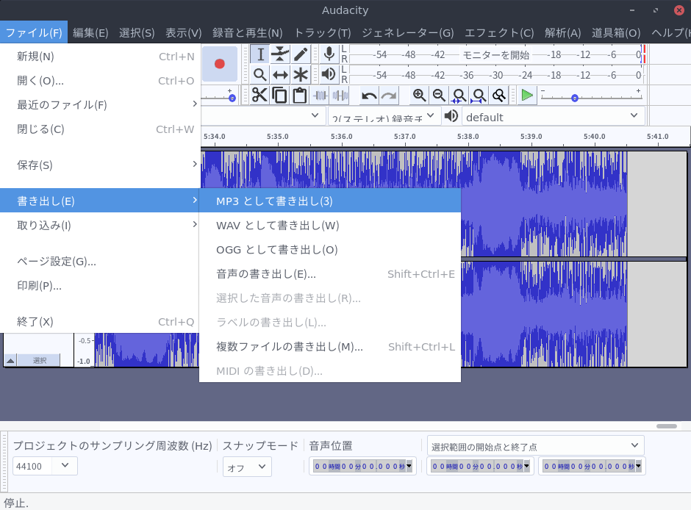Click the Paste icon
The image size is (691, 510).
coord(301,95)
